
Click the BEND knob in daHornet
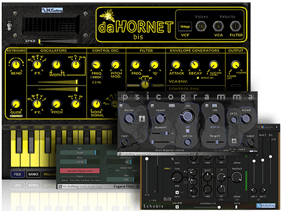click(16, 65)
